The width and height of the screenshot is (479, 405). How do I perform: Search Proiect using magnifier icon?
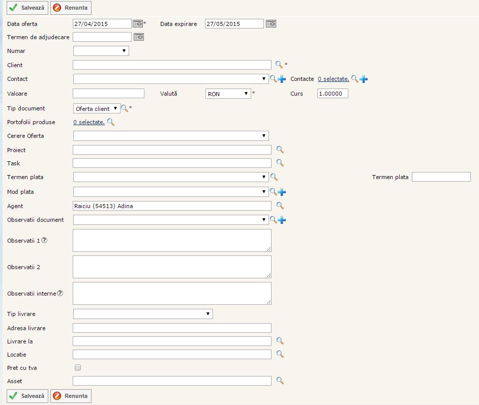[279, 150]
